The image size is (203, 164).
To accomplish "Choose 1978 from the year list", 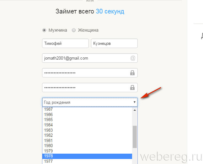I will pyautogui.click(x=87, y=156).
